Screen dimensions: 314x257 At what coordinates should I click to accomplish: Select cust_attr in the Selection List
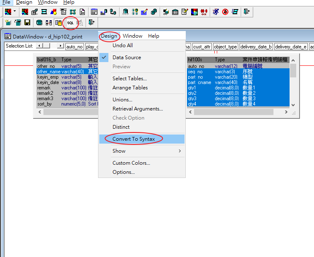click(202, 47)
